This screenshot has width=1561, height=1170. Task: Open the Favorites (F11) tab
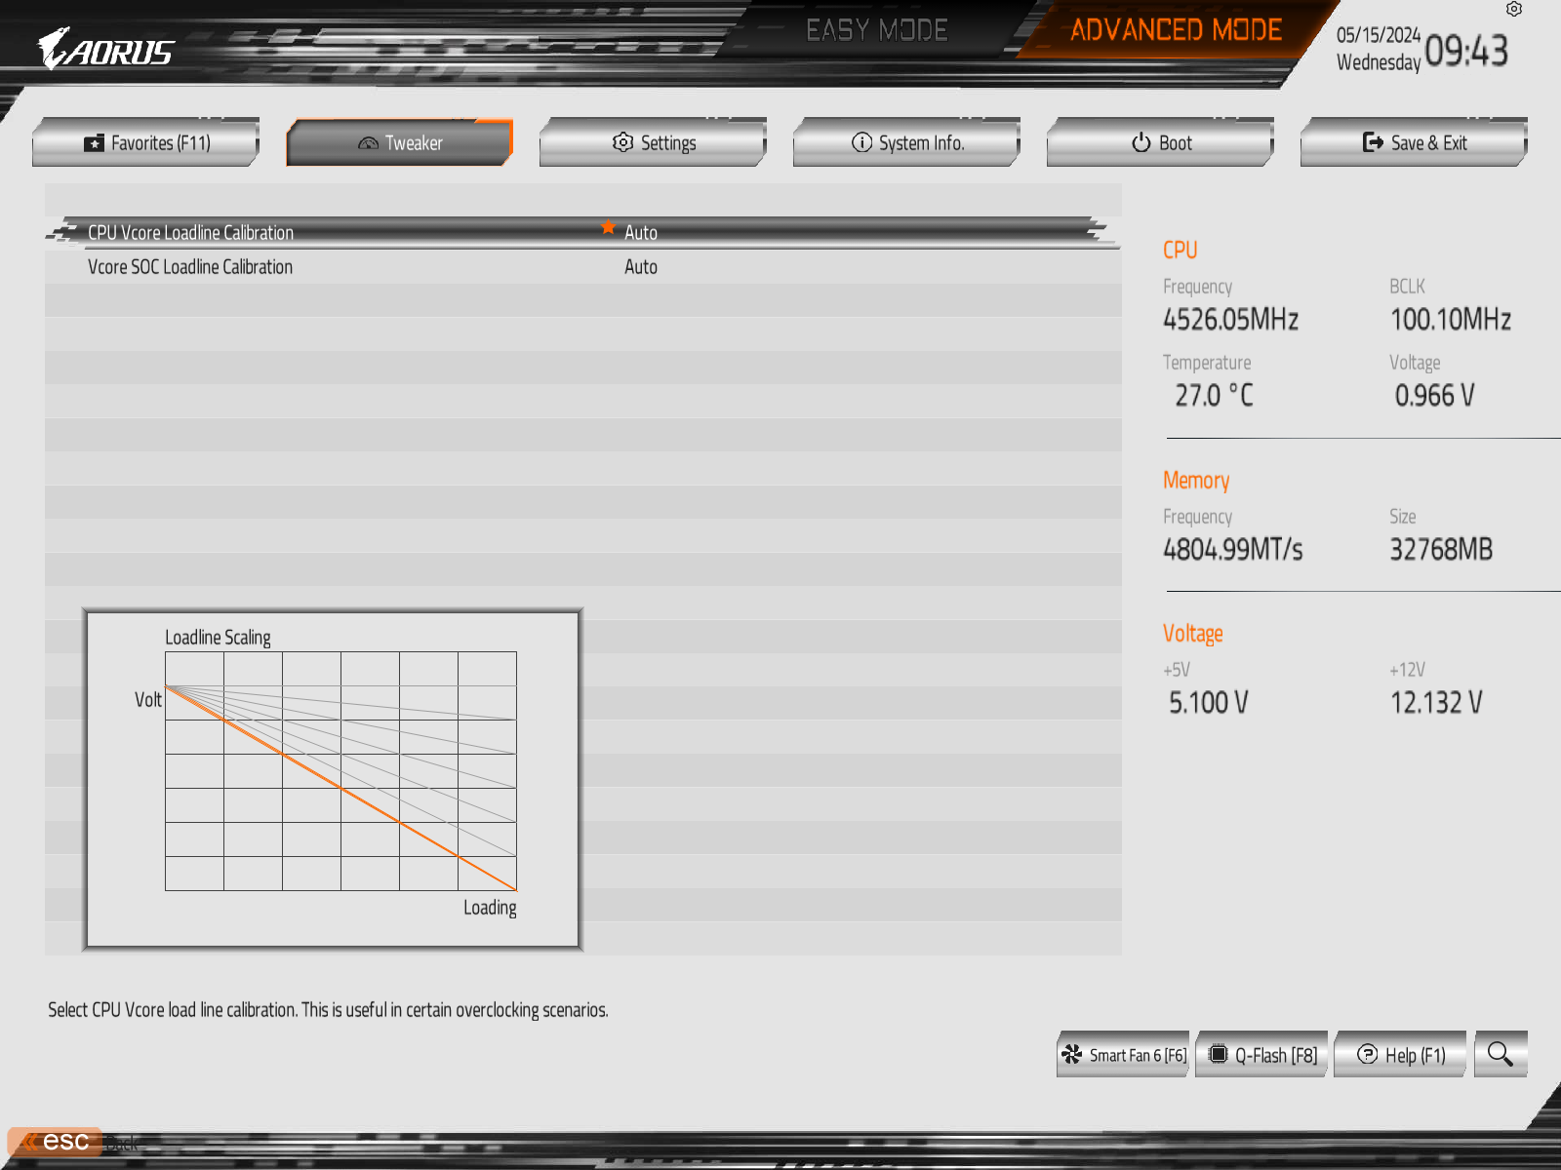pyautogui.click(x=145, y=142)
